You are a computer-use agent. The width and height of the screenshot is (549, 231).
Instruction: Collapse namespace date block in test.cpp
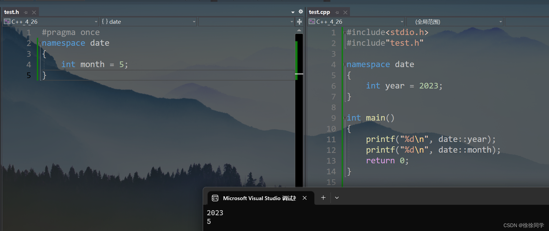click(345, 64)
